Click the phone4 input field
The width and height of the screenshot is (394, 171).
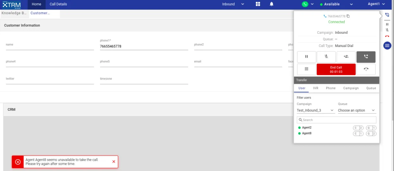tap(50, 62)
